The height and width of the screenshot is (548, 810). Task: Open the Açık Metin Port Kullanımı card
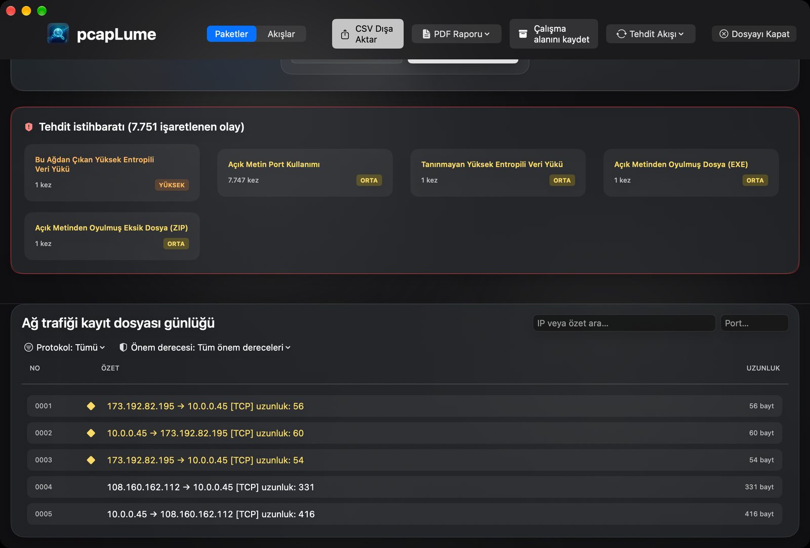pyautogui.click(x=305, y=173)
